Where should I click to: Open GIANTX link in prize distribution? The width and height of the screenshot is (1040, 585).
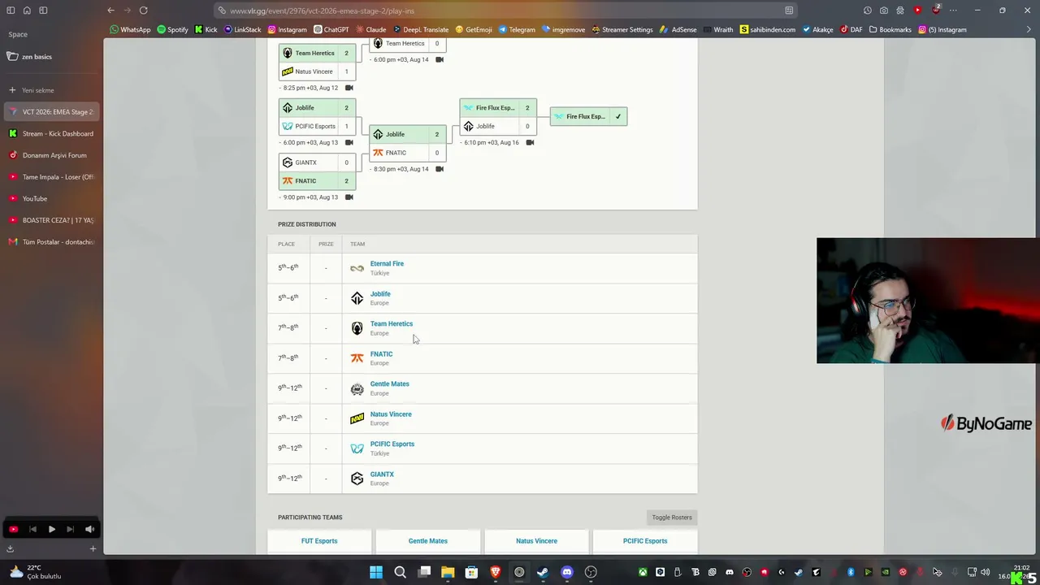coord(382,474)
